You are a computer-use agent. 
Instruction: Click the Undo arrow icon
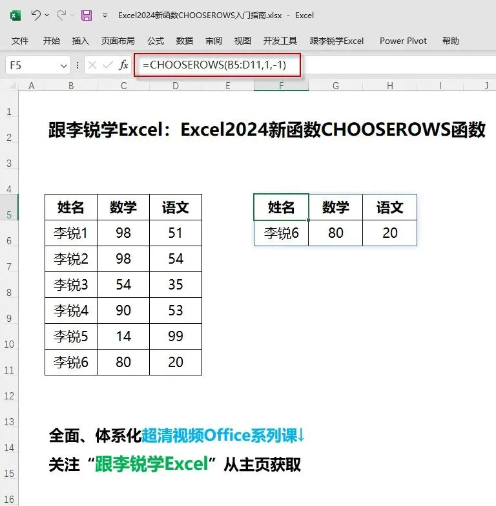tap(36, 15)
